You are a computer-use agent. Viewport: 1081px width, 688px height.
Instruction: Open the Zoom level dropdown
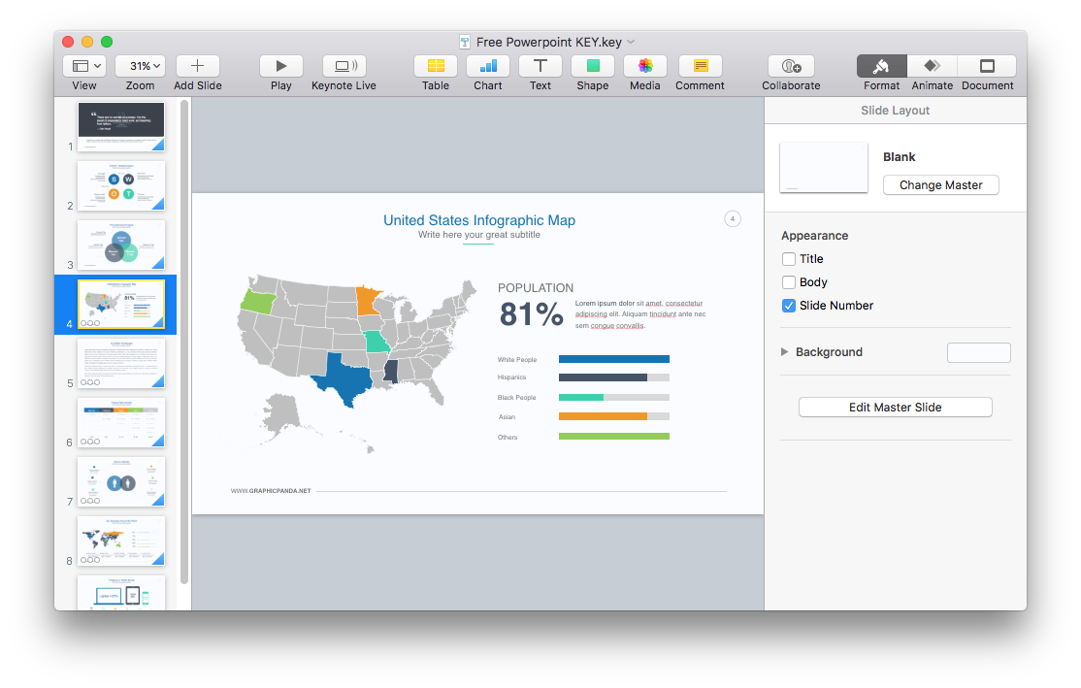pyautogui.click(x=140, y=65)
